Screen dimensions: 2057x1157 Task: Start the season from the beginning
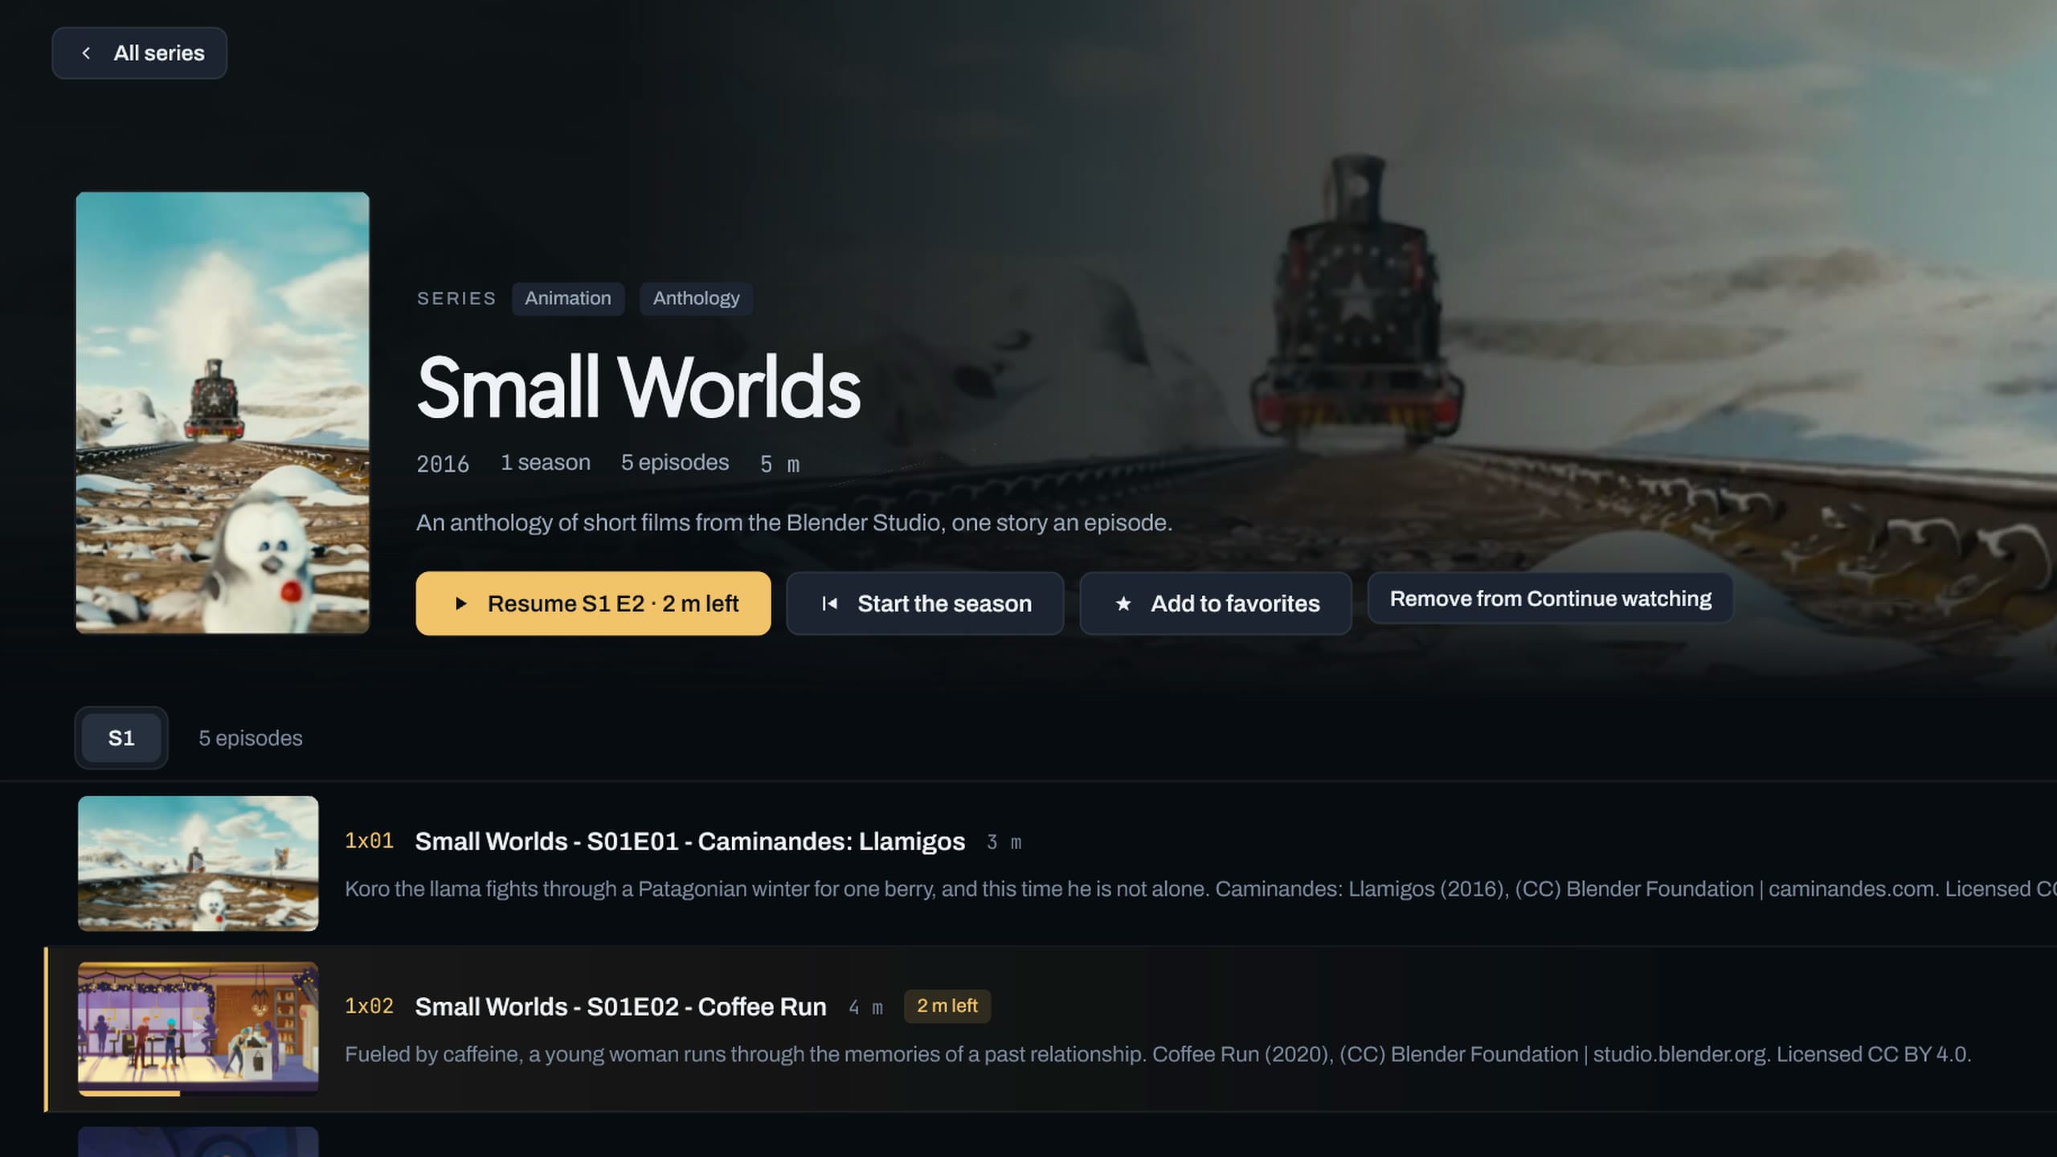click(x=925, y=603)
